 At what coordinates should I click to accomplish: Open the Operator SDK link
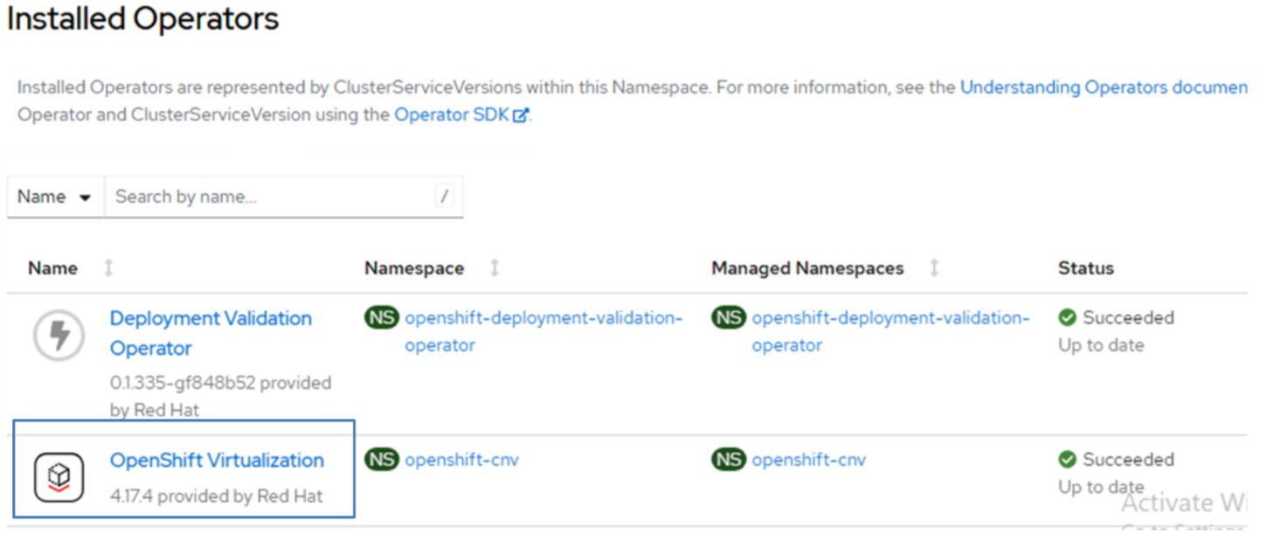(x=452, y=115)
